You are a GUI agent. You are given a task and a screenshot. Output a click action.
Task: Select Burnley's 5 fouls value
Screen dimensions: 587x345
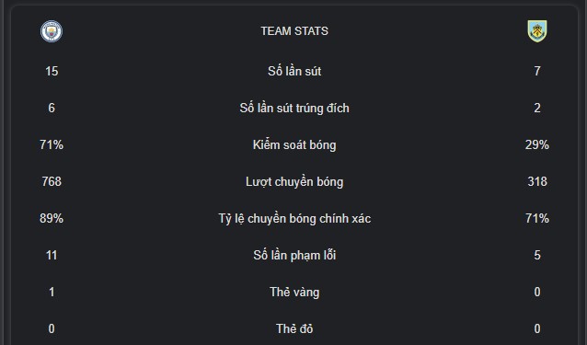coord(537,255)
